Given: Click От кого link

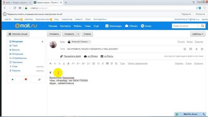Looking at the screenshot, I should (x=181, y=42).
